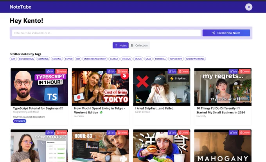This screenshot has height=162, width=266.
Task: Filter notes by the CODING tag
Action: coord(57,59)
